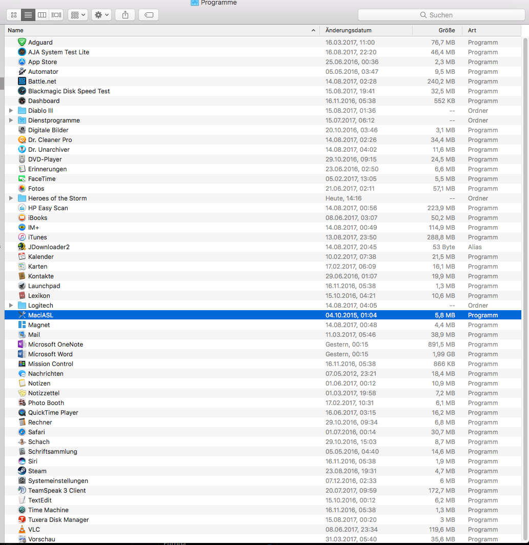Select the Steam icon
Image resolution: width=529 pixels, height=545 pixels.
coord(22,470)
